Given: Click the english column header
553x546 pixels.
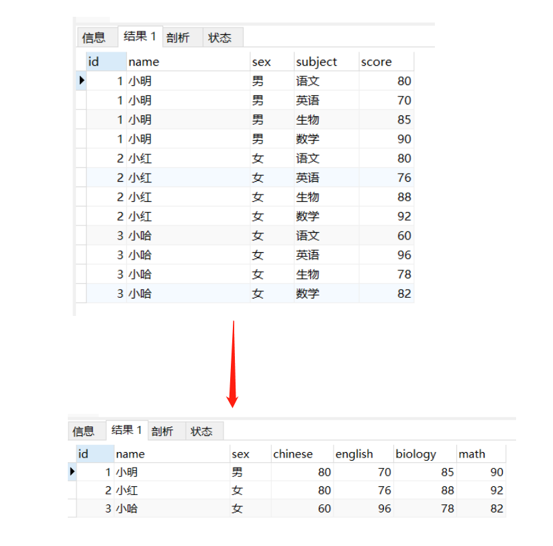Looking at the screenshot, I should pos(364,454).
